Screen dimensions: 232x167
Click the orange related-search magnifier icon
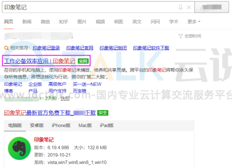coord(6,48)
